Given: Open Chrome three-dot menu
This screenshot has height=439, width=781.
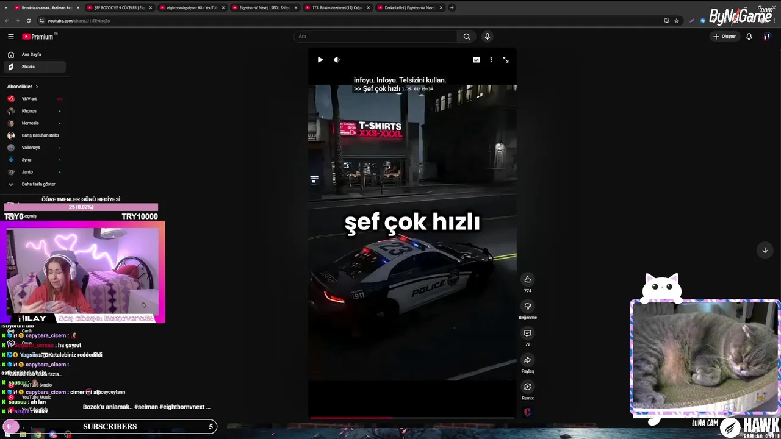Looking at the screenshot, I should pos(774,21).
